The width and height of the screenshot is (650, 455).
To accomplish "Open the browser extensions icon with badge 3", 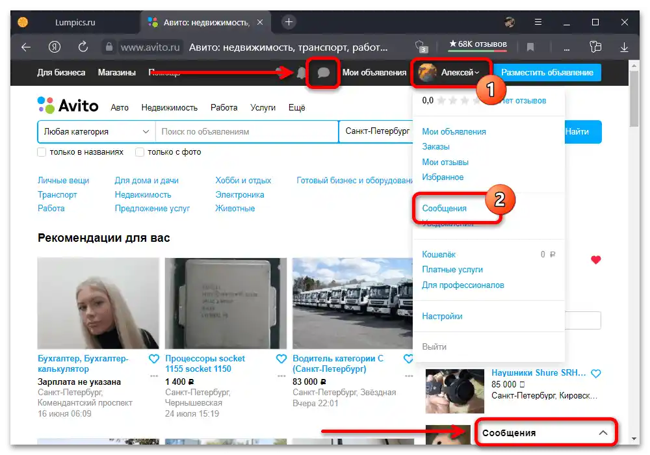I will pos(421,47).
